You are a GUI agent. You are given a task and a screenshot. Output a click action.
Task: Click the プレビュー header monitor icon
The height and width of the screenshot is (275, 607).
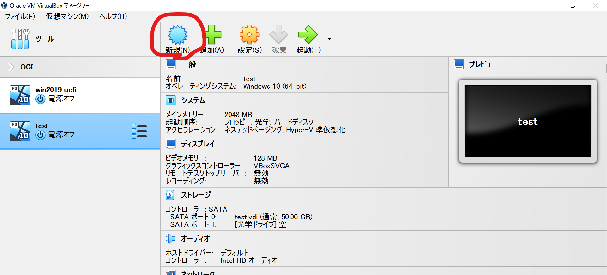(x=459, y=64)
